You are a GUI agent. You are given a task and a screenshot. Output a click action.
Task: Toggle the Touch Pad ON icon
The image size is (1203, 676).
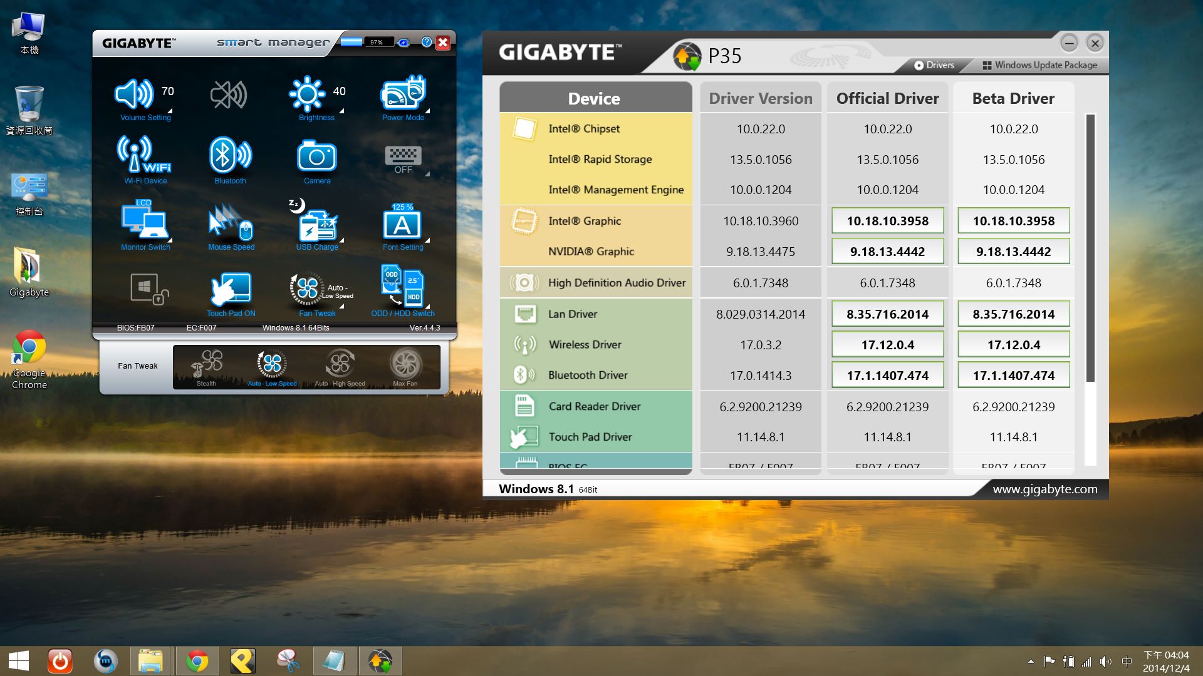click(231, 289)
